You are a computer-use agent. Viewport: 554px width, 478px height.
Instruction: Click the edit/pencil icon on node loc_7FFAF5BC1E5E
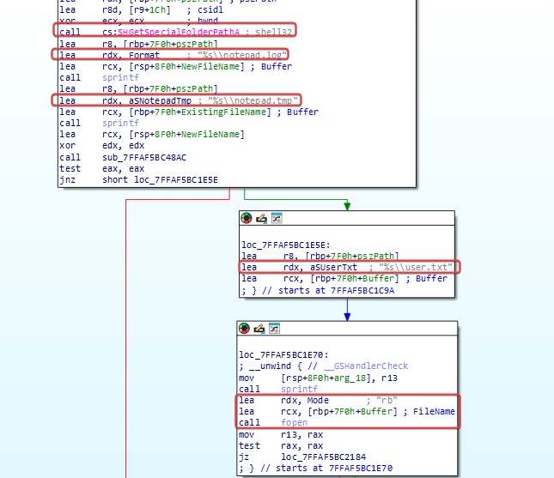[261, 218]
